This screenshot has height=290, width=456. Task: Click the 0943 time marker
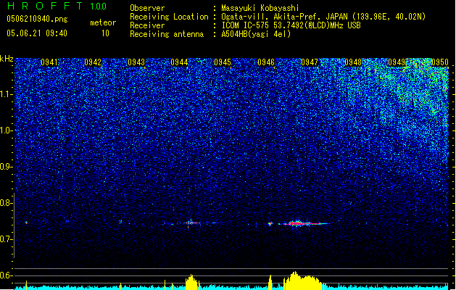click(136, 62)
